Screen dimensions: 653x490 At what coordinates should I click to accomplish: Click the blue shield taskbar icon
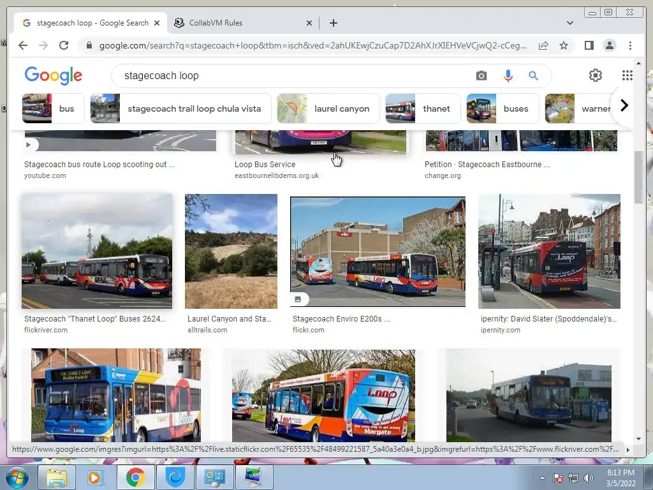point(175,477)
